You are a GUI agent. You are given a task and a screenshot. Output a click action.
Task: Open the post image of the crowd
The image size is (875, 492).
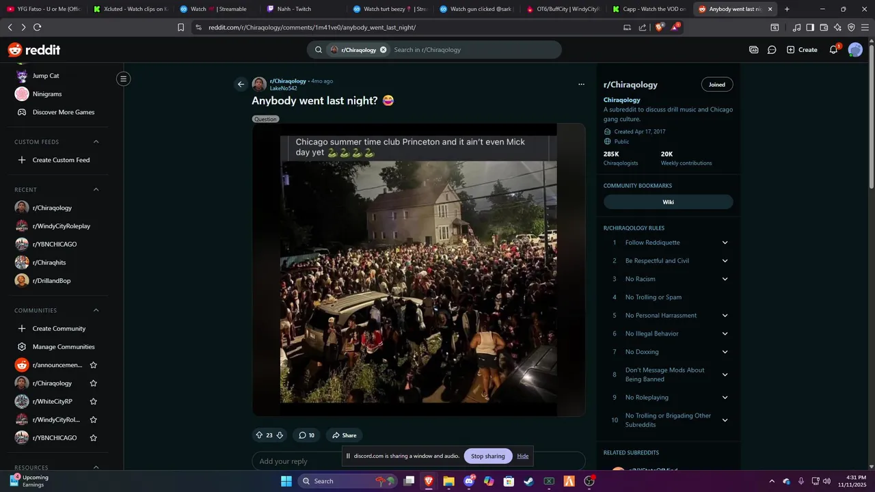(418, 269)
